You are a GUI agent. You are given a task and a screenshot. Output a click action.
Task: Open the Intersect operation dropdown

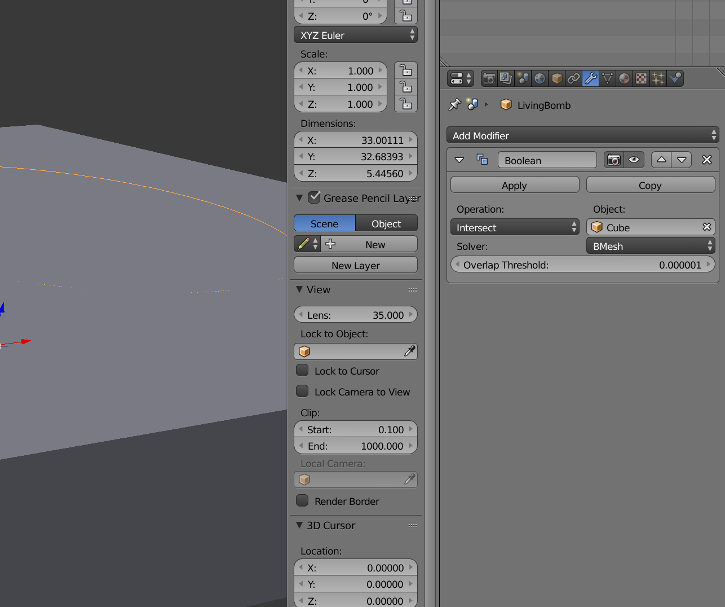[514, 227]
